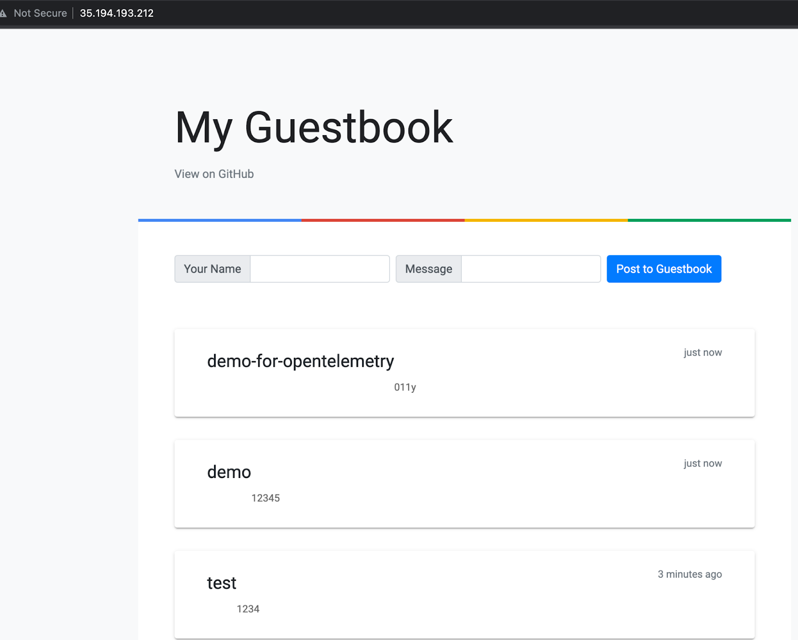Click the just now timestamp on demo-for-opentelemetry entry
798x640 pixels.
point(703,352)
